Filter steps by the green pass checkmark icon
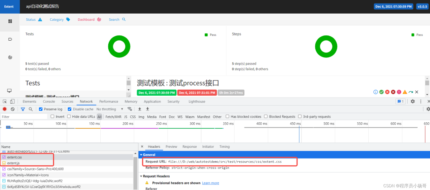The height and width of the screenshot is (190, 430). tap(381, 92)
